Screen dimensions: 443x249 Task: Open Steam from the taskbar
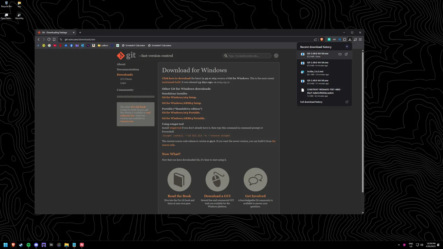21,245
